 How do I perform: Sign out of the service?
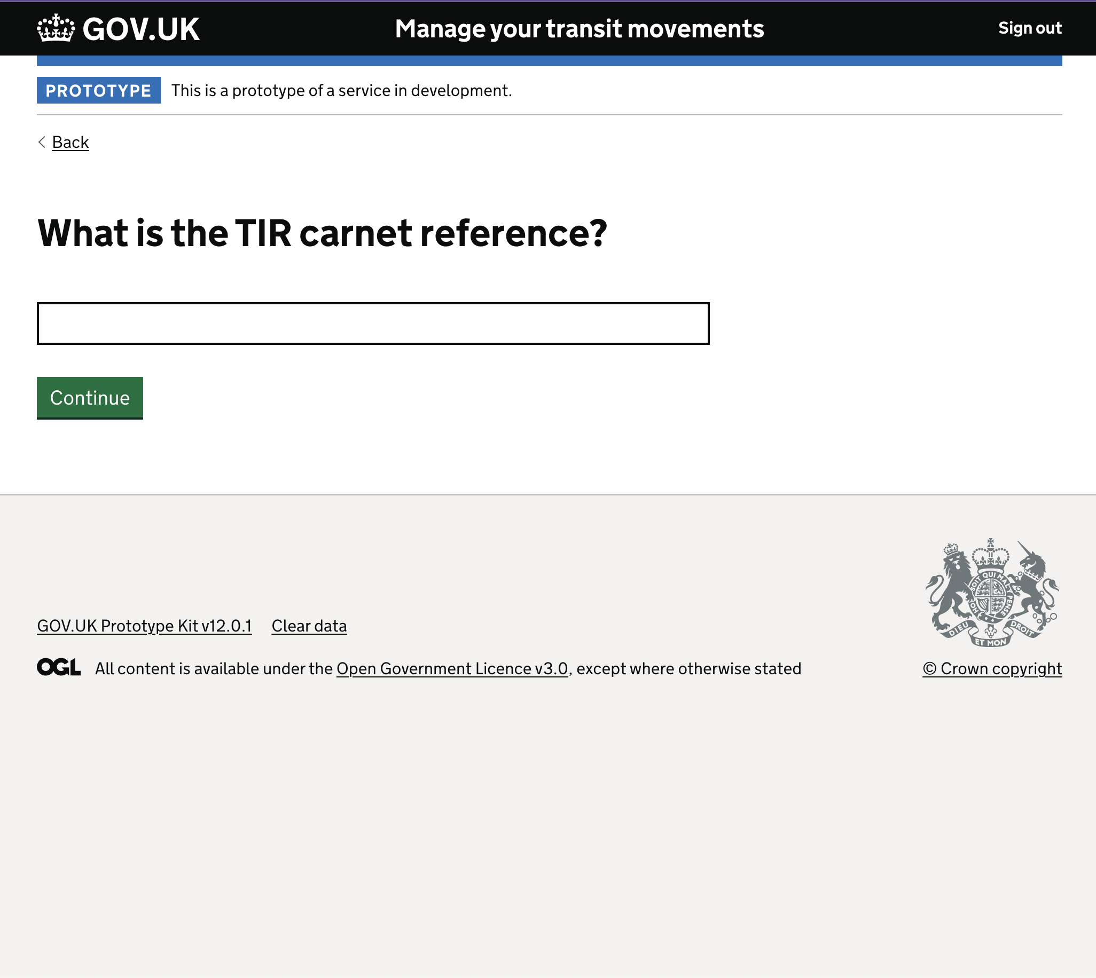point(1029,28)
